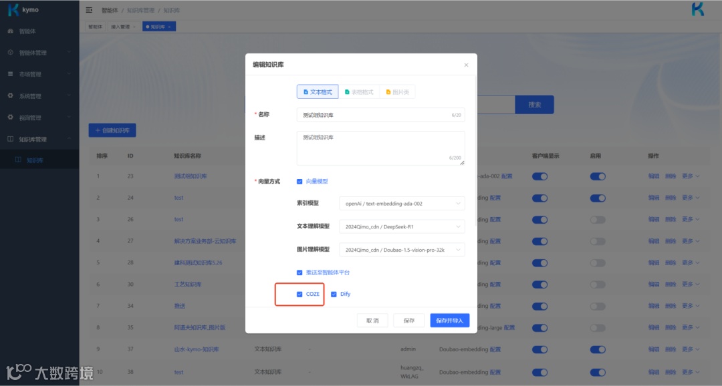Click the kymo 'K' icon at top right
The image size is (722, 386).
tap(697, 10)
